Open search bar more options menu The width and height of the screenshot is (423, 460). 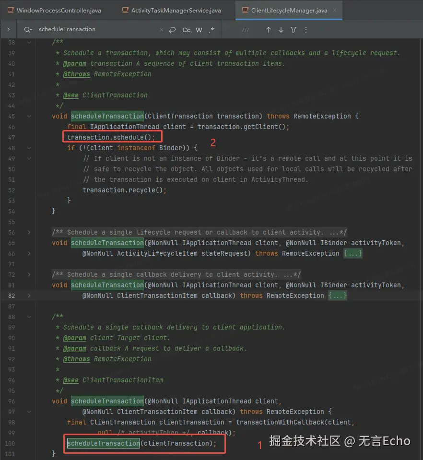coord(306,30)
